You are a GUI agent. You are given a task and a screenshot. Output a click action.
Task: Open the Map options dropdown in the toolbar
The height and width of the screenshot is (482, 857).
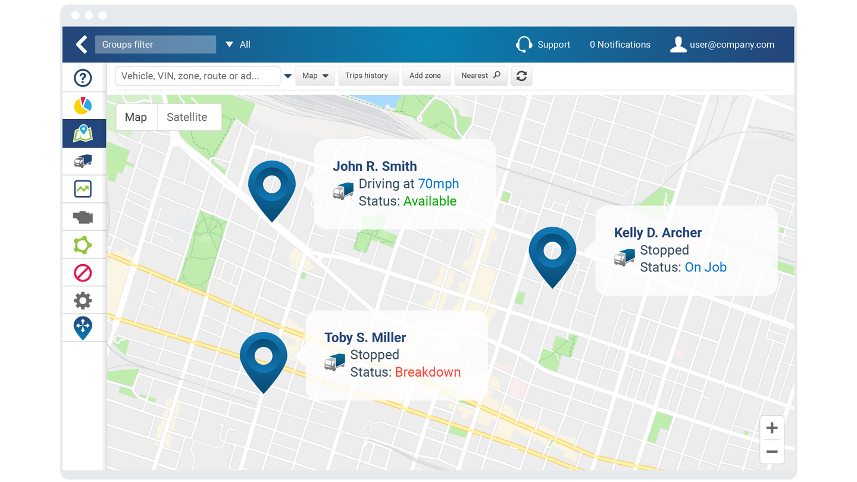[x=315, y=76]
